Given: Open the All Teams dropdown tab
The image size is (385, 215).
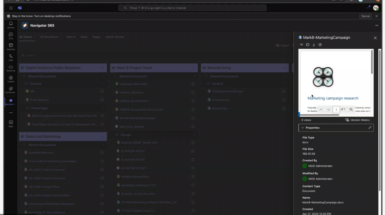Looking at the screenshot, I should [27, 37].
